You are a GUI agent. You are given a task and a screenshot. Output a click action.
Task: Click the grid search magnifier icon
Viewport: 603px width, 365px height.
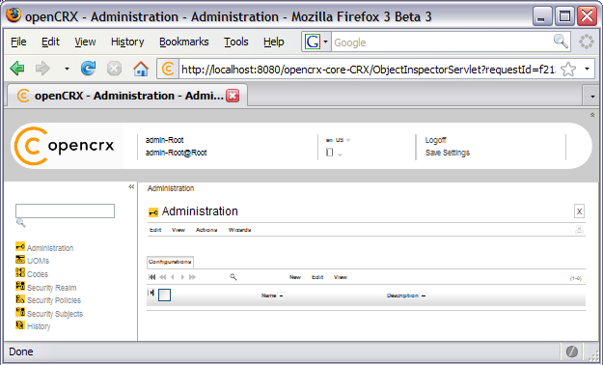coord(233,277)
